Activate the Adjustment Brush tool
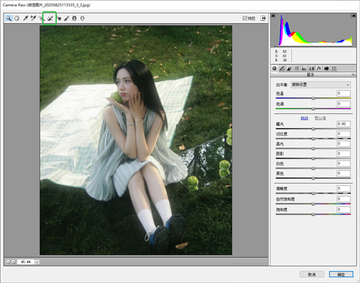The height and width of the screenshot is (283, 360). point(67,19)
